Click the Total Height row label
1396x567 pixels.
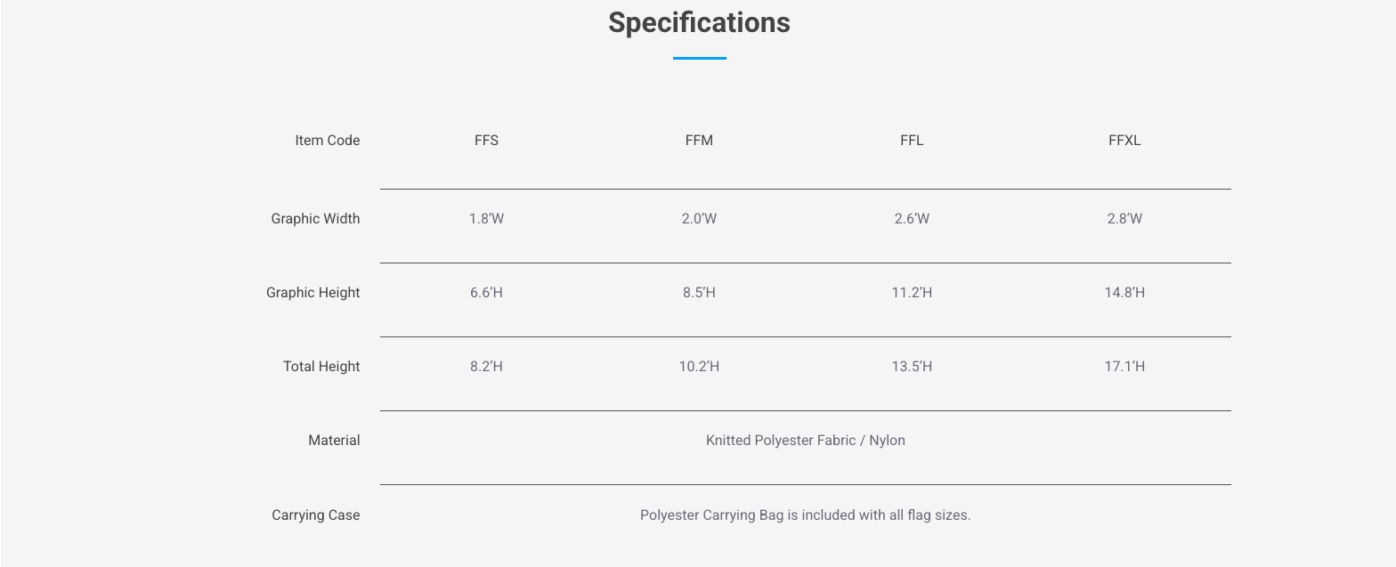click(321, 367)
